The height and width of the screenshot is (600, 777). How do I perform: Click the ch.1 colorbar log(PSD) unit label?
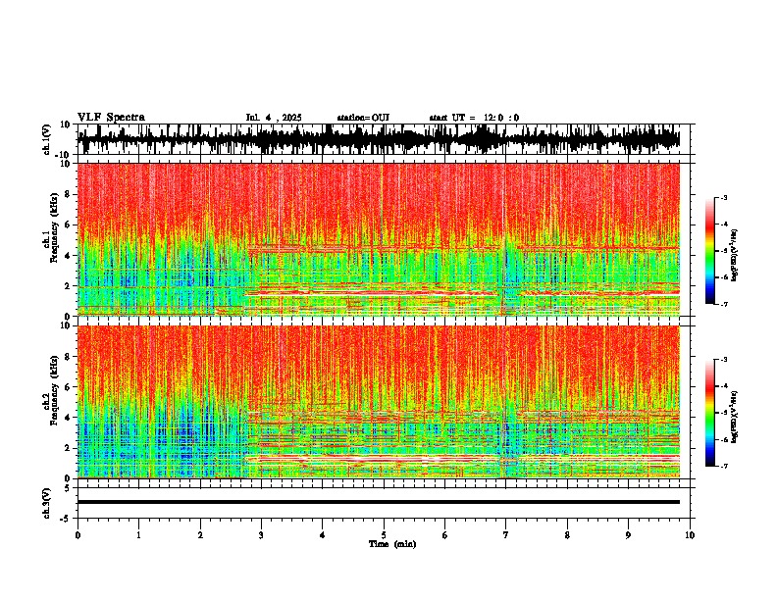click(735, 256)
